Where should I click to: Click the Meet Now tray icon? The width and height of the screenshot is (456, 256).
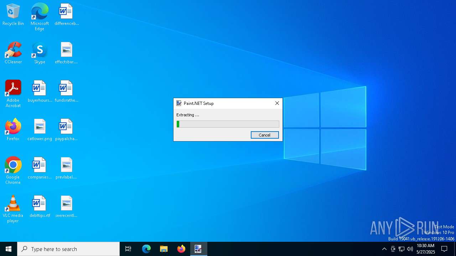click(393, 249)
